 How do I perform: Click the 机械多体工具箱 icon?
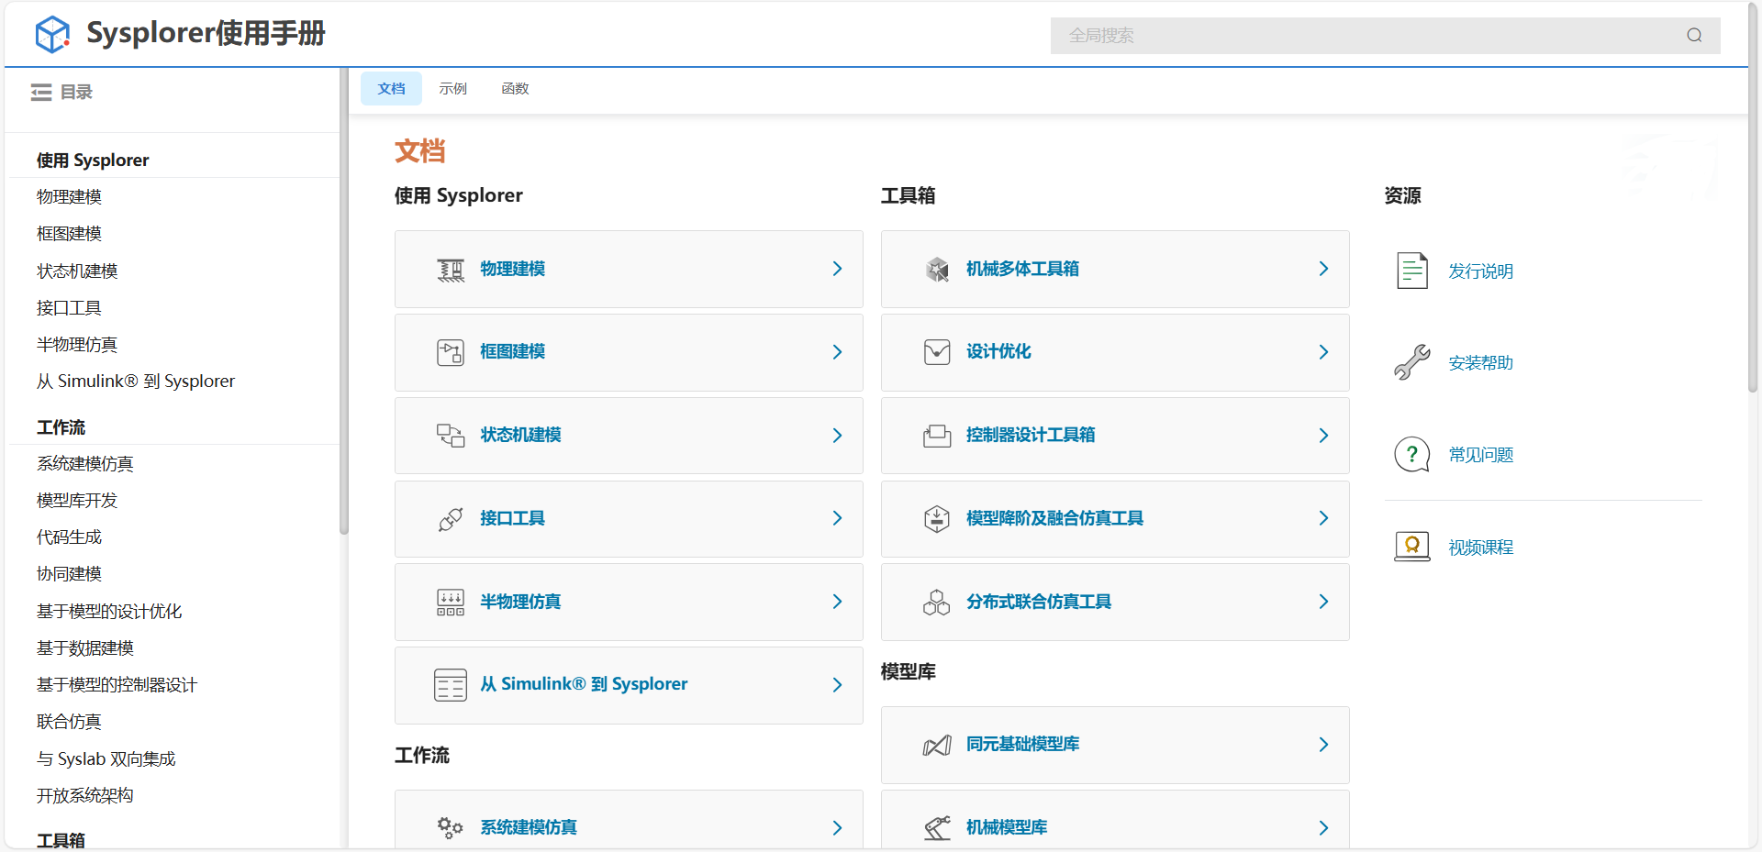pos(937,270)
